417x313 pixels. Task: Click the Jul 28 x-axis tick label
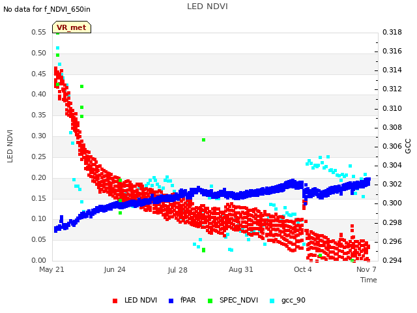tap(177, 270)
